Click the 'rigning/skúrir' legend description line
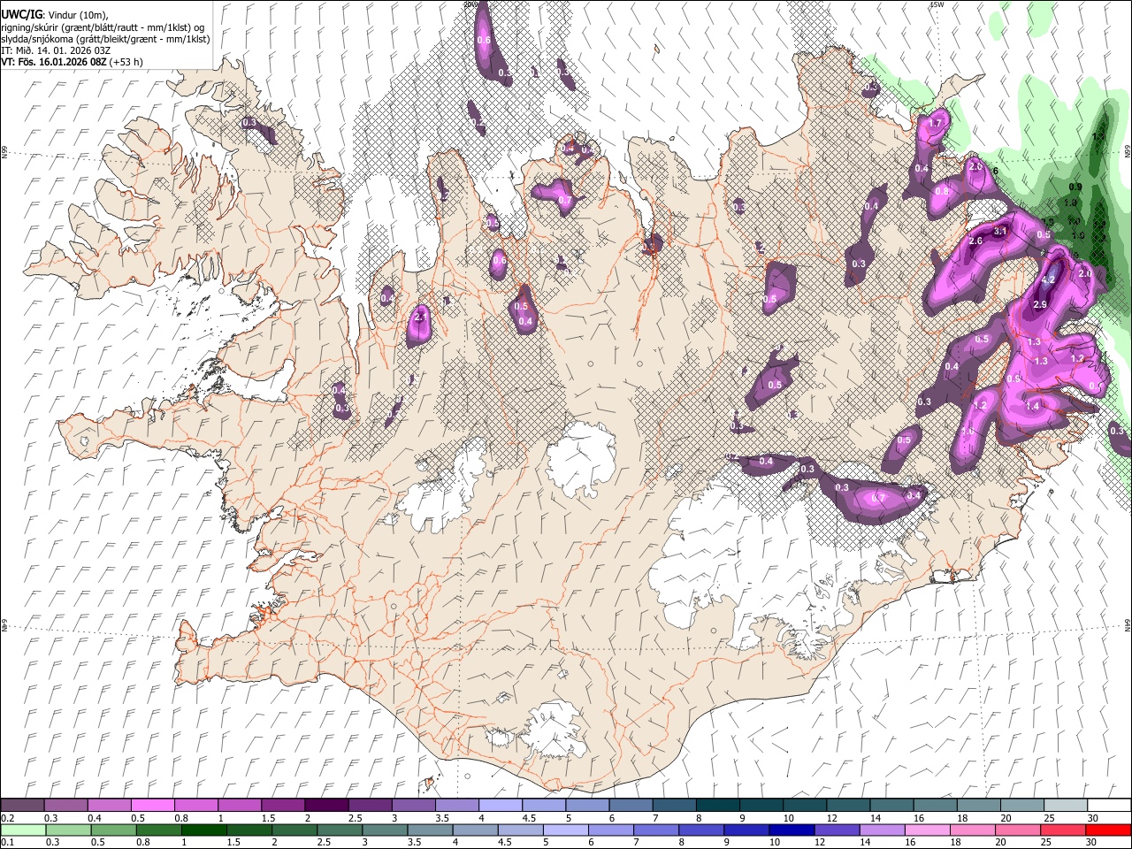The height and width of the screenshot is (849, 1132). [103, 27]
